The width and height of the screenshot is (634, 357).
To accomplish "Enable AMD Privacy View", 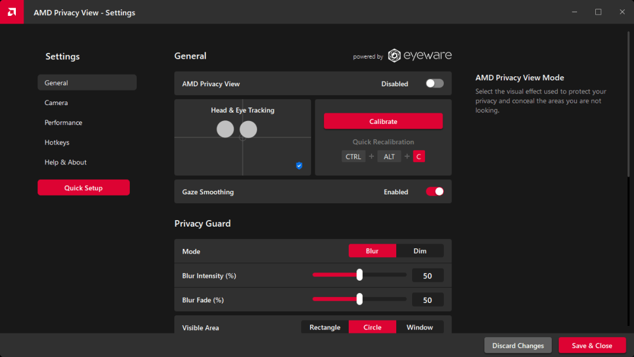I will 434,83.
